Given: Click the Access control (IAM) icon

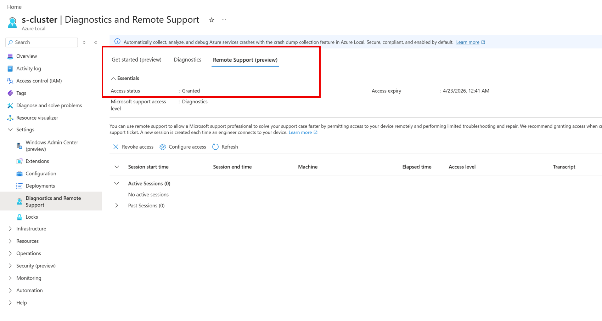Looking at the screenshot, I should [x=10, y=81].
